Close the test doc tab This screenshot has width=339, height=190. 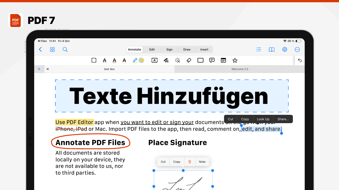point(47,69)
